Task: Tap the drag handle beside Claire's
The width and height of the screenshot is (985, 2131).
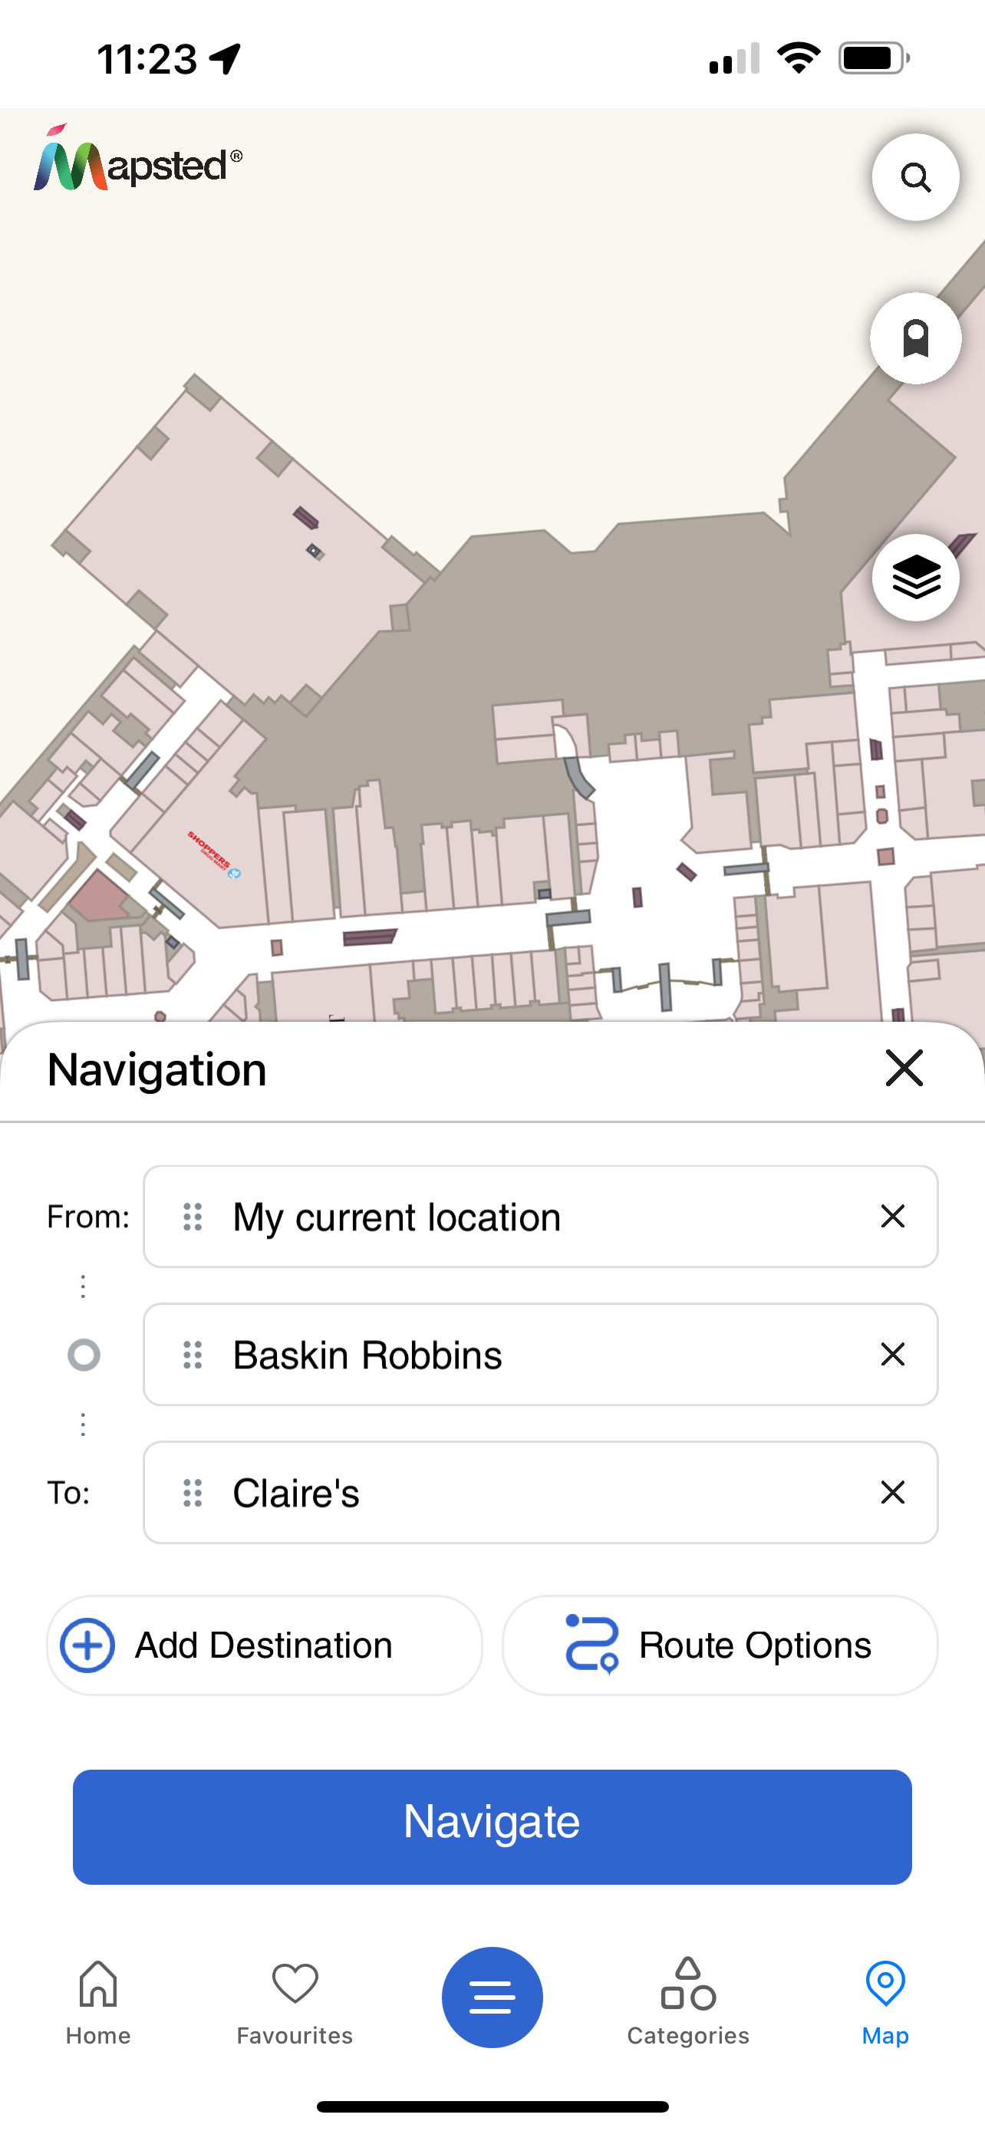Action: pos(193,1494)
